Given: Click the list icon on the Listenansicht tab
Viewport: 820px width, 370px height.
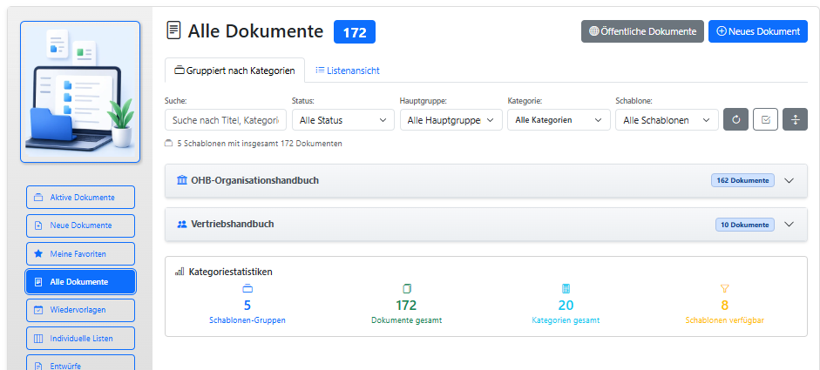Looking at the screenshot, I should (x=320, y=70).
